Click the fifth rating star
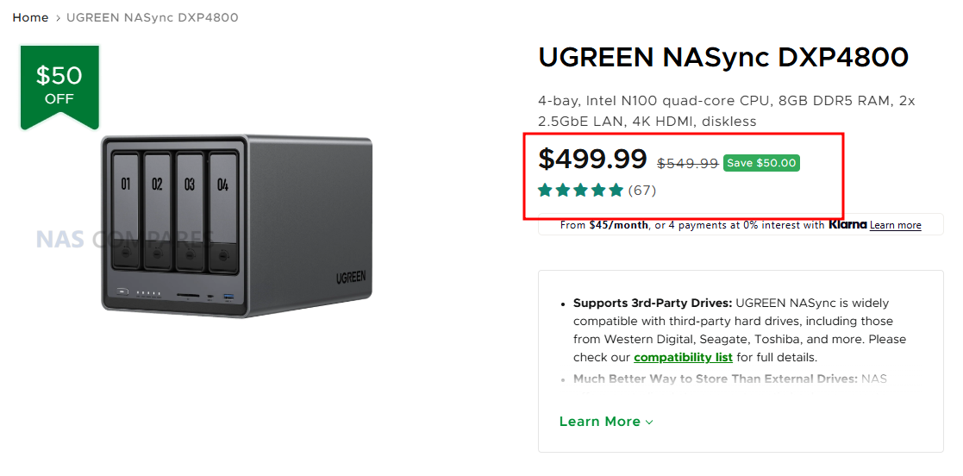Image resolution: width=963 pixels, height=476 pixels. 616,190
